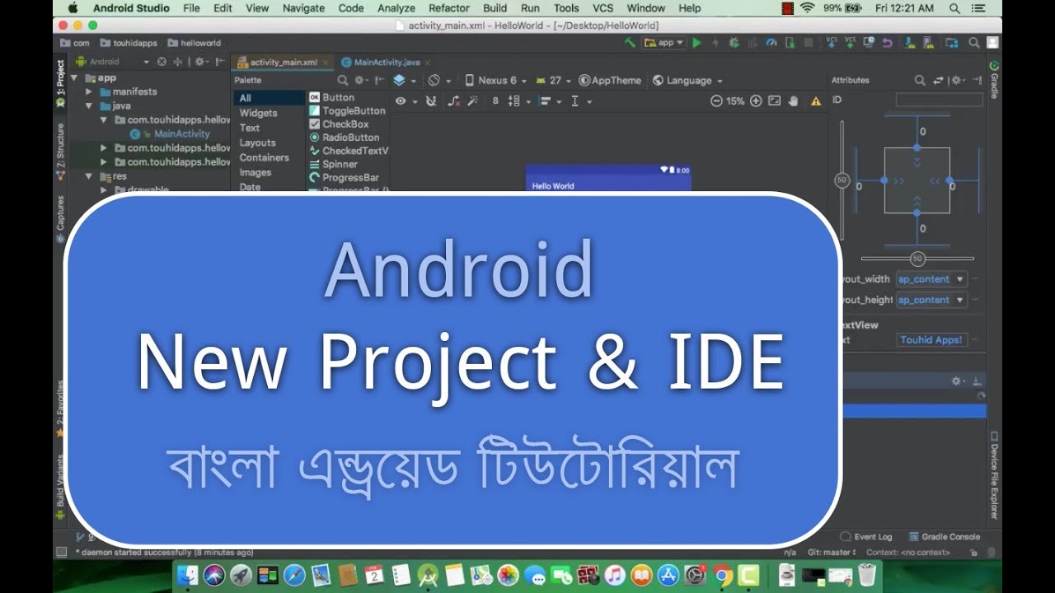Zoom in the design preview with plus icon
The height and width of the screenshot is (593, 1055).
[x=756, y=101]
